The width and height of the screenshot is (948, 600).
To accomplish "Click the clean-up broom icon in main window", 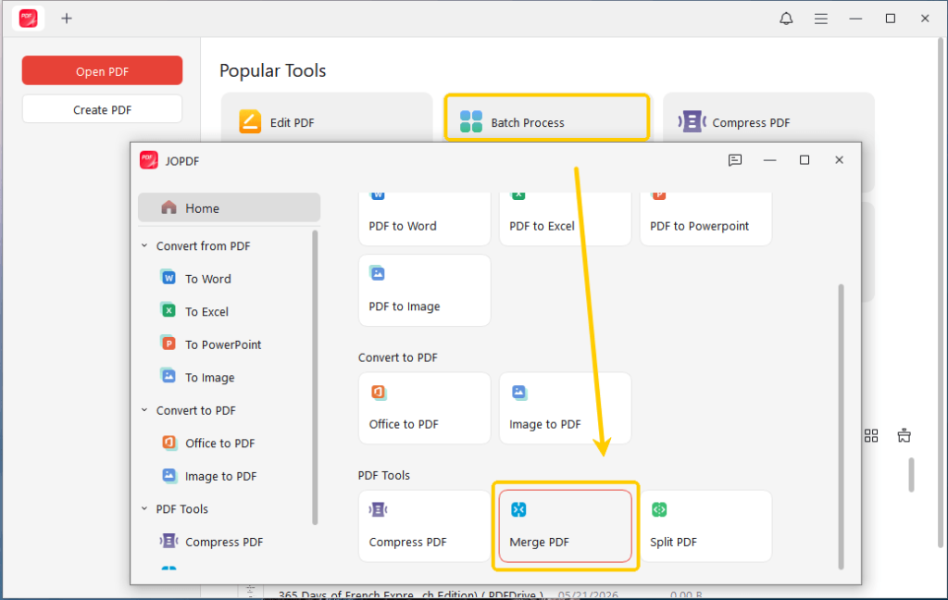I will pos(904,435).
